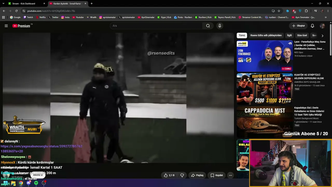Open OBS Studio from the taskbar

44,183
